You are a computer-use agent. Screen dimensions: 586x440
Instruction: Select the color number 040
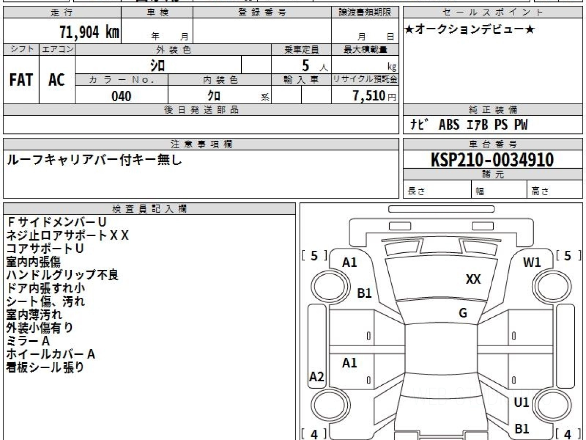tap(122, 96)
